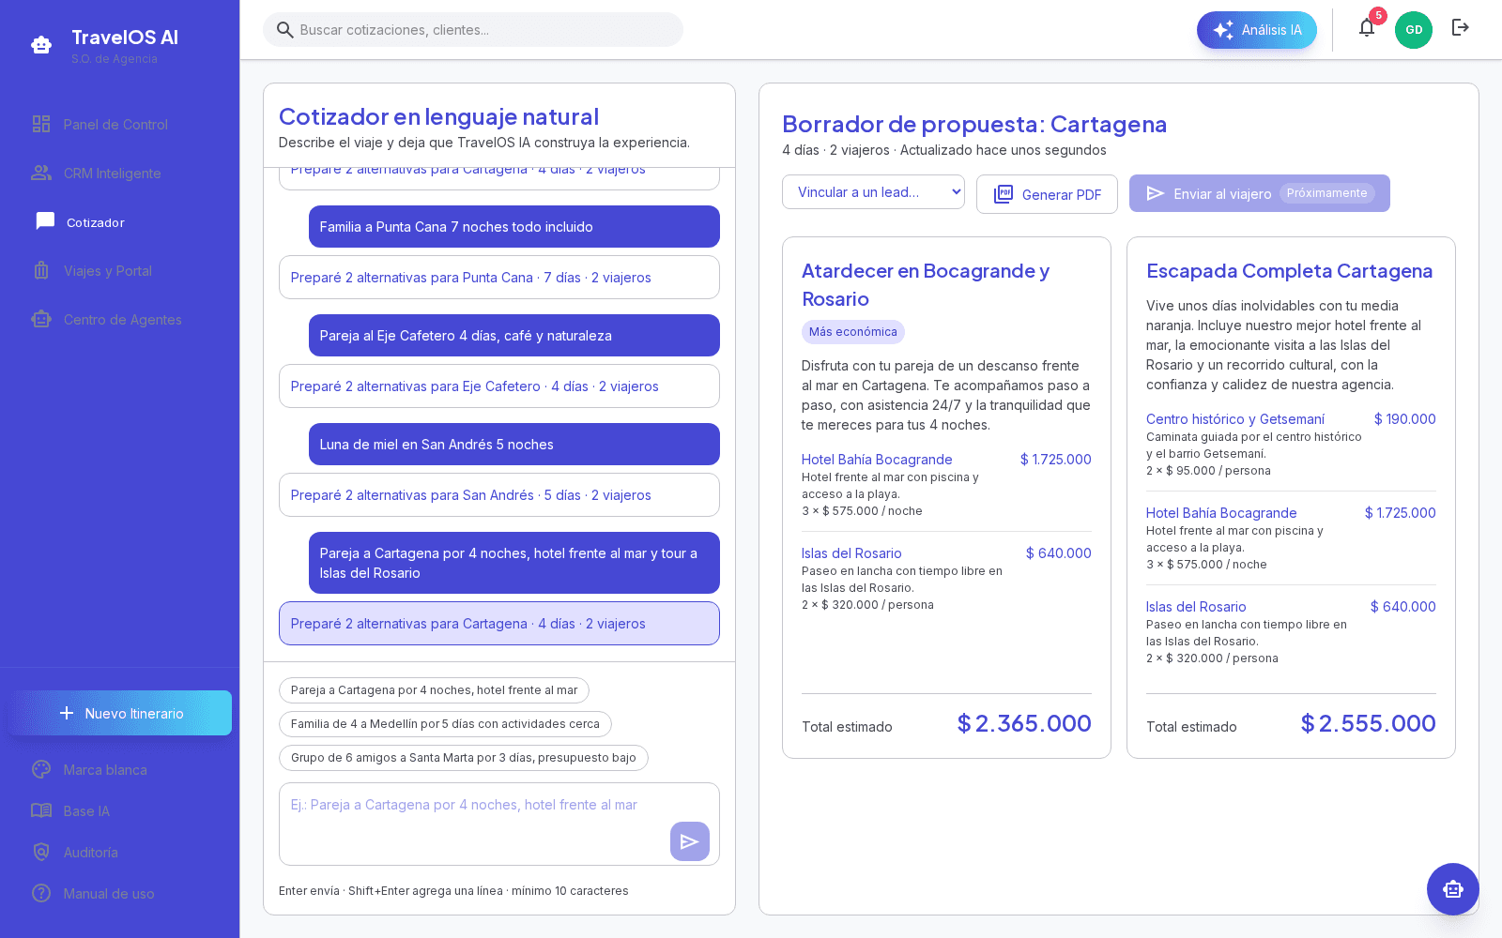Go to Viajes y Portal
The width and height of the screenshot is (1502, 938).
point(119,271)
